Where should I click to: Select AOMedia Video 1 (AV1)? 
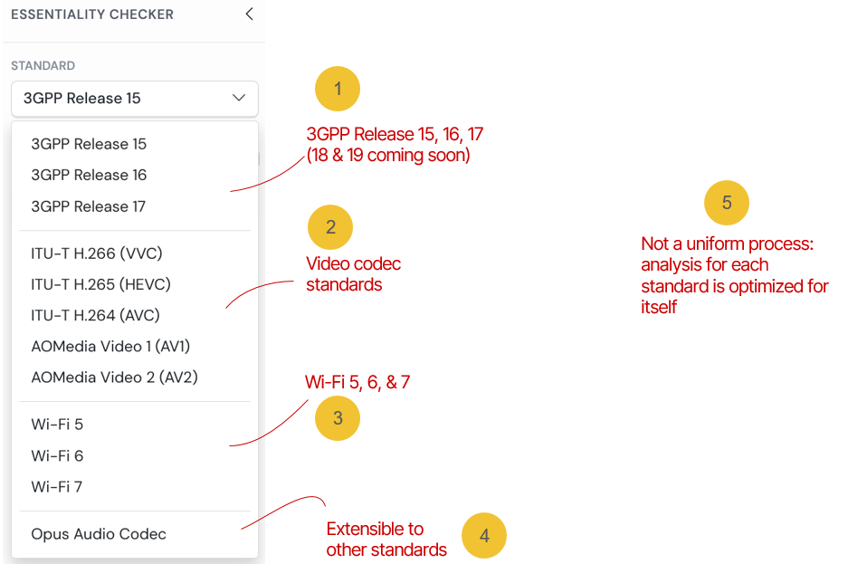coord(135,346)
